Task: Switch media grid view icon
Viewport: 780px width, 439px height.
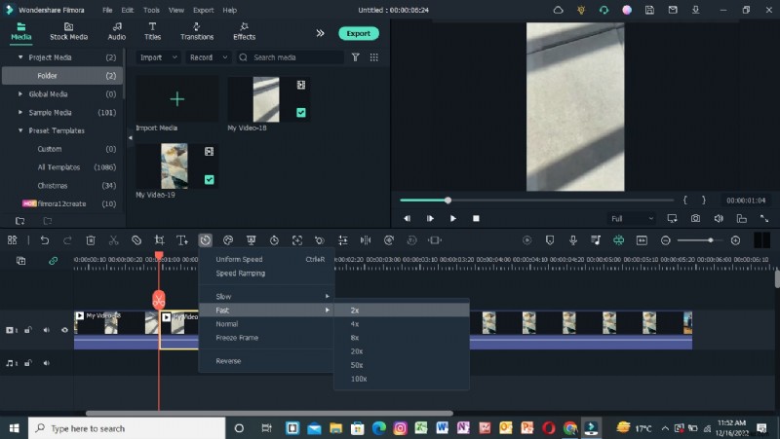Action: coord(374,57)
